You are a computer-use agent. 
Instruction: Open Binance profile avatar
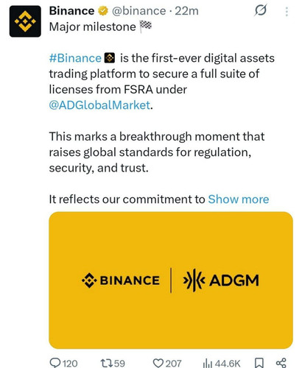(x=25, y=21)
